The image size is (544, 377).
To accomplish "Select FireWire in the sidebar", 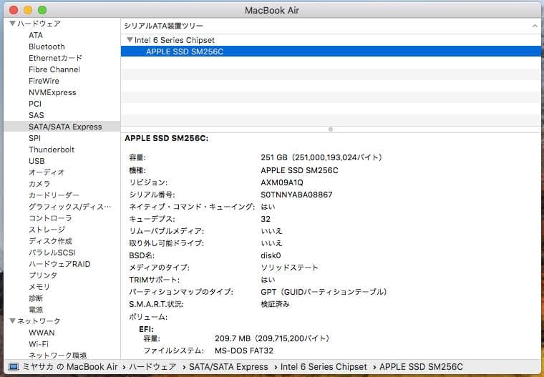I will [44, 81].
